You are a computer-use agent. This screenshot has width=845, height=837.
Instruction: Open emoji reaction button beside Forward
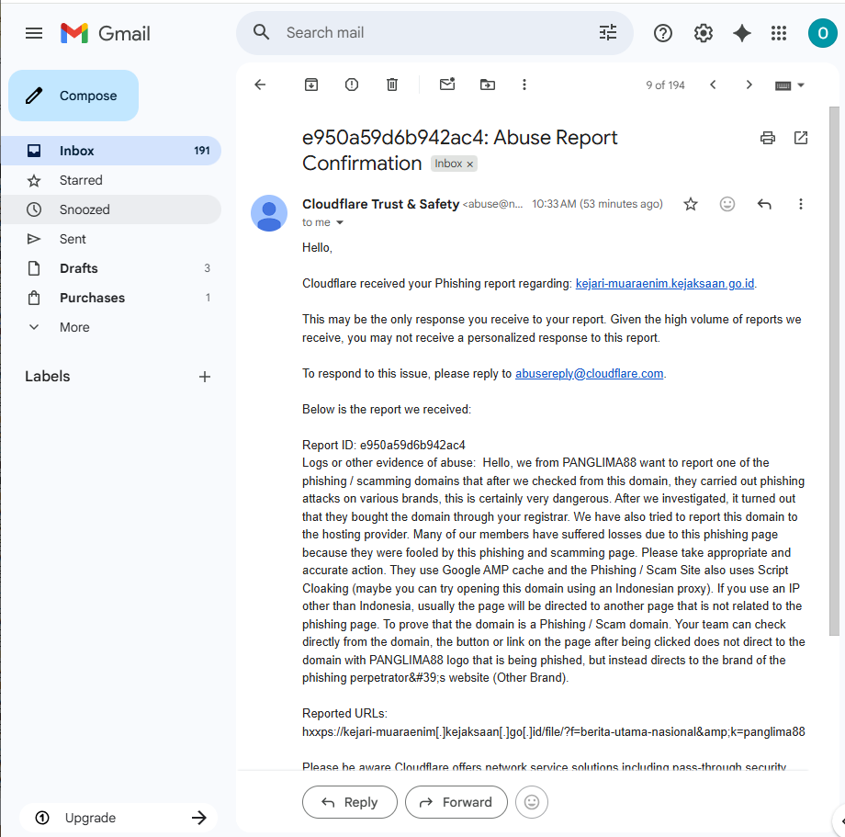click(532, 802)
